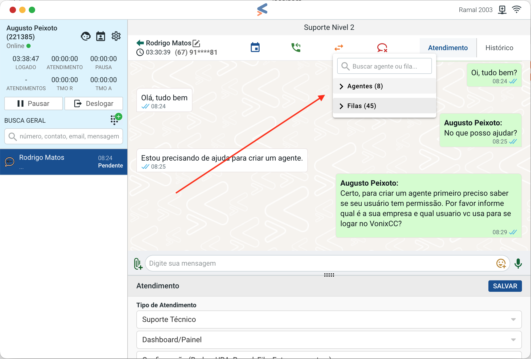Image resolution: width=531 pixels, height=359 pixels.
Task: Click the Busca Geral search input
Action: click(x=64, y=136)
